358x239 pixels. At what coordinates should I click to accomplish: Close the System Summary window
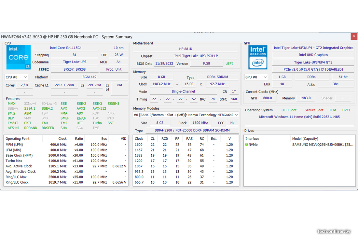pyautogui.click(x=353, y=36)
